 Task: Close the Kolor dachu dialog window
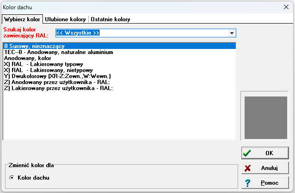point(286,6)
